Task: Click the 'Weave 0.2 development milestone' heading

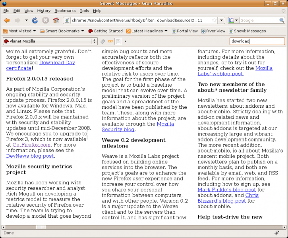Action: [134, 143]
